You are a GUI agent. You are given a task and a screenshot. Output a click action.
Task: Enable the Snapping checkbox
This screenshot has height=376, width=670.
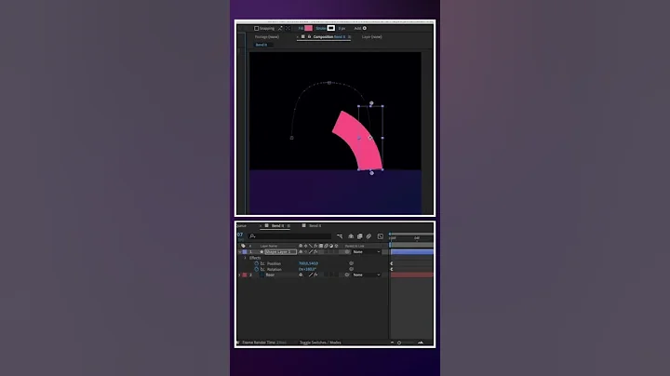coord(257,28)
